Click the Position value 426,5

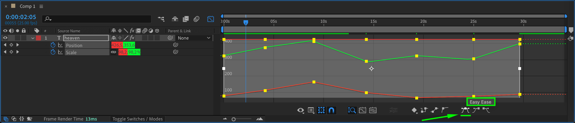coord(117,45)
